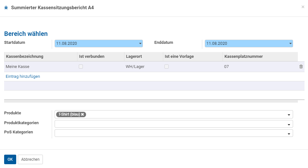Click the Eintrag hinzufügen link
Image resolution: width=308 pixels, height=168 pixels.
(x=23, y=77)
